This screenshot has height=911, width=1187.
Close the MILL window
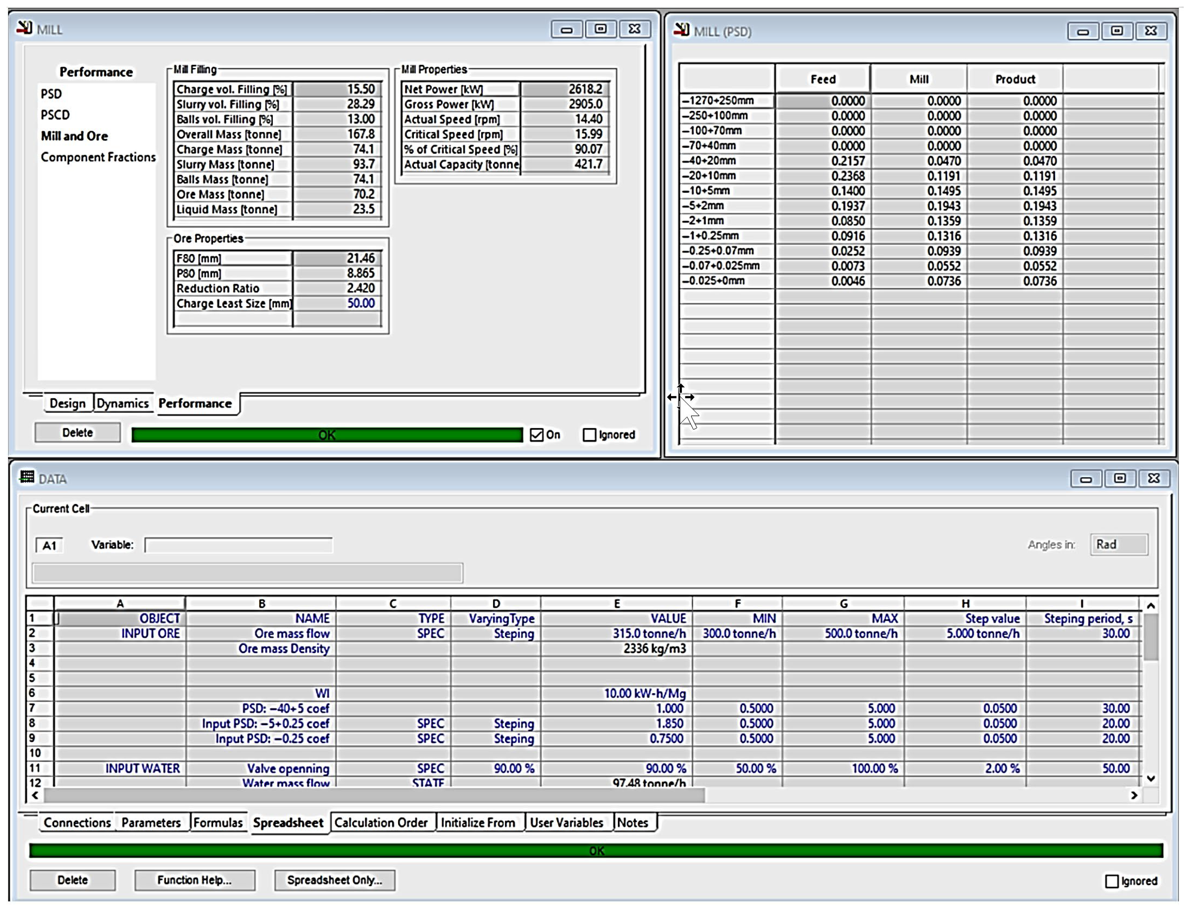pos(634,29)
